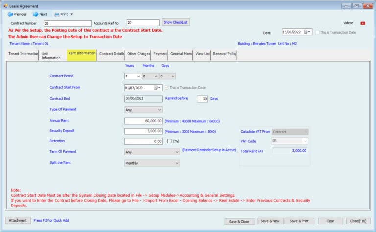Toggle contract start Transaction Date checkbox

(x=166, y=88)
